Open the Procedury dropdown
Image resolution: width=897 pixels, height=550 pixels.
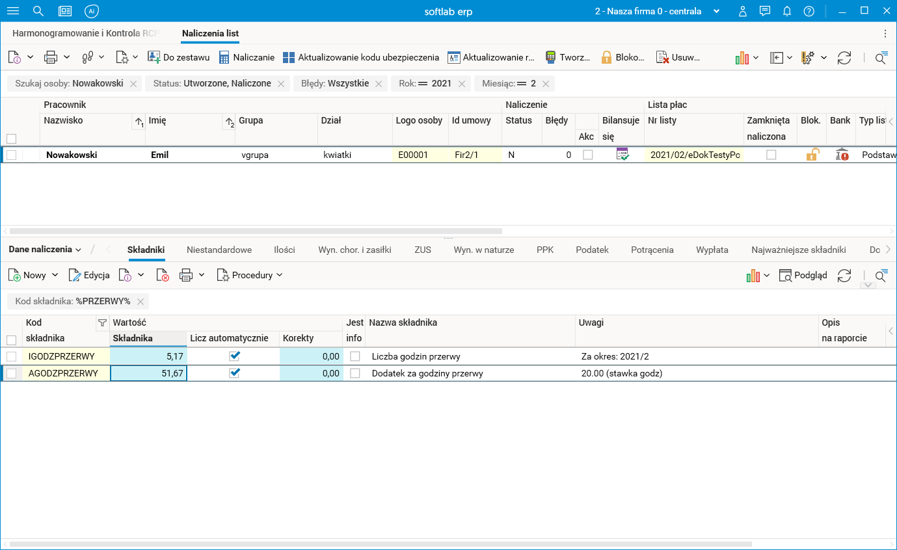[250, 275]
